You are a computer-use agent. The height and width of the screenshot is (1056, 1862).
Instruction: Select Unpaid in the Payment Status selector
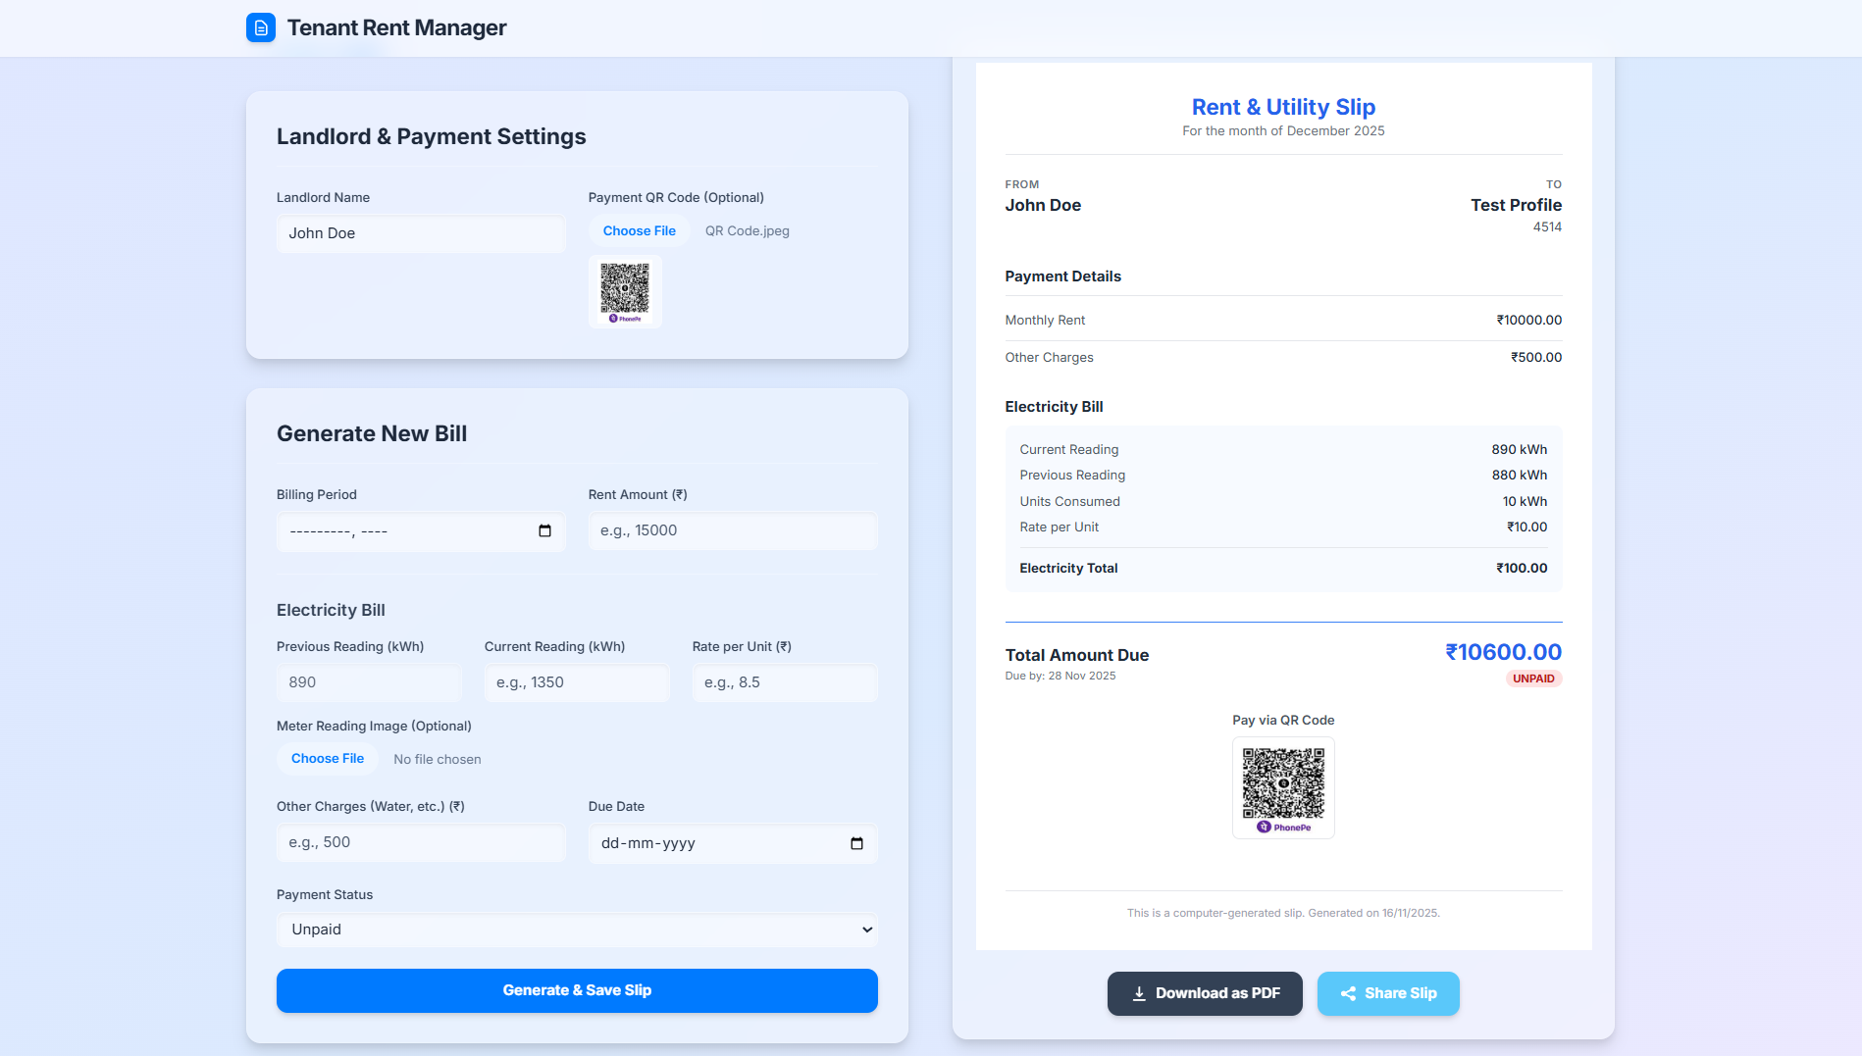577,930
